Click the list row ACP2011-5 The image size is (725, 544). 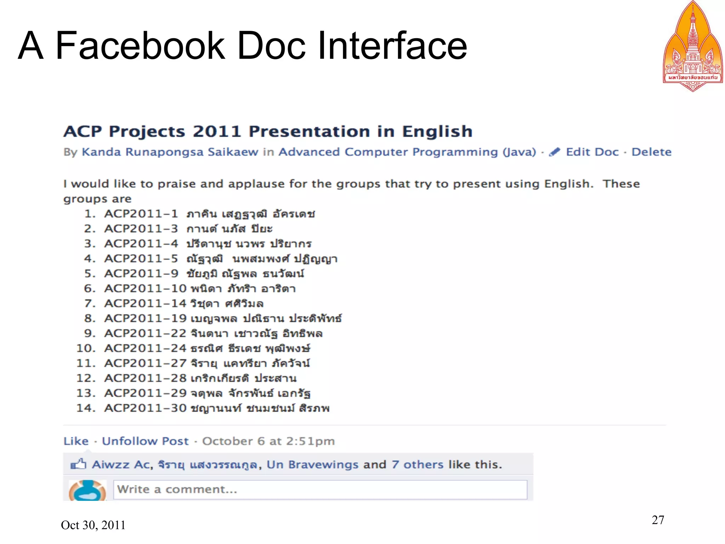click(211, 259)
